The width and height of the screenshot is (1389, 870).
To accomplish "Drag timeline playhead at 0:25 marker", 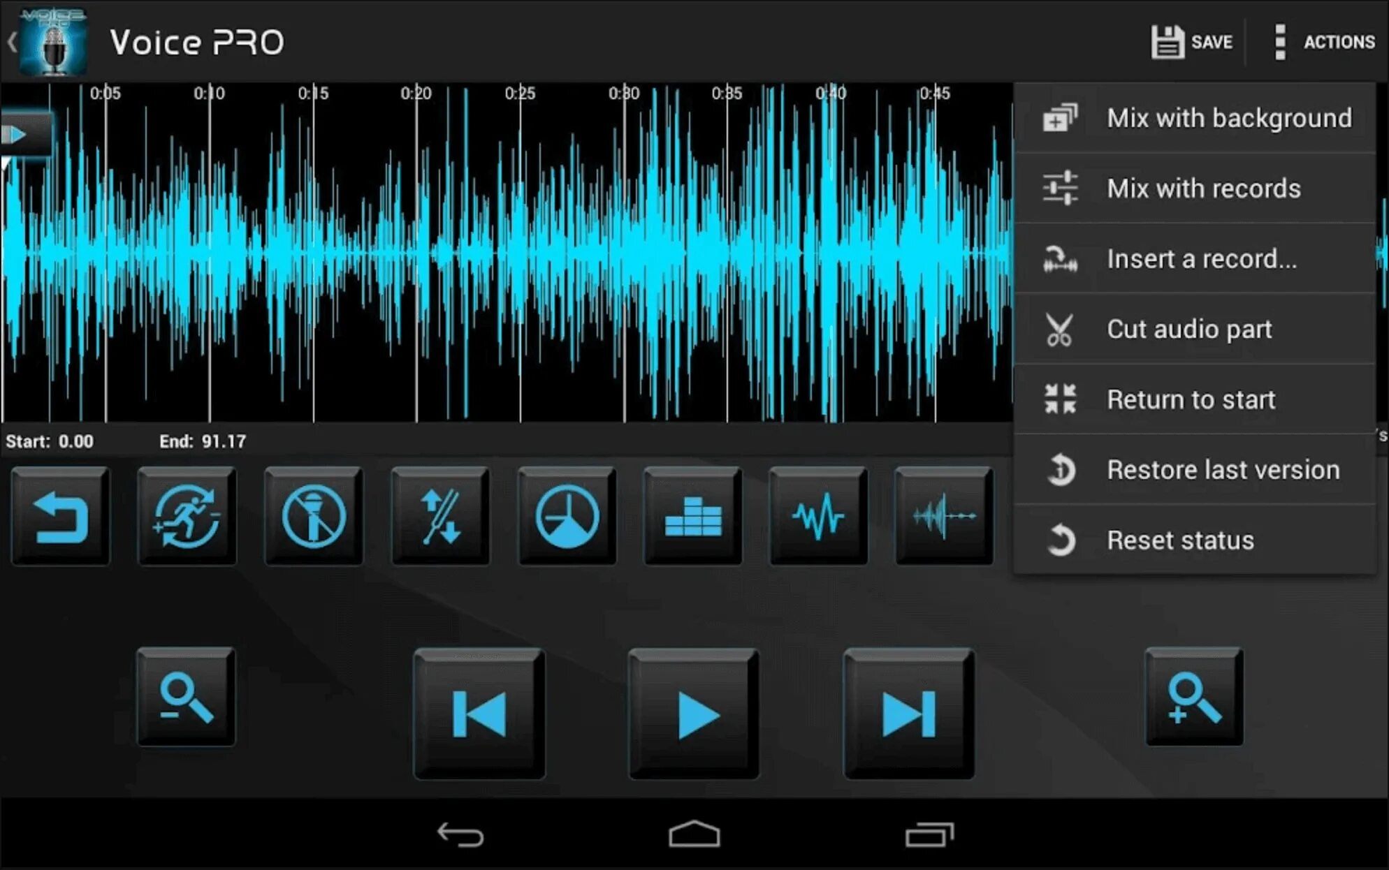I will pos(520,95).
